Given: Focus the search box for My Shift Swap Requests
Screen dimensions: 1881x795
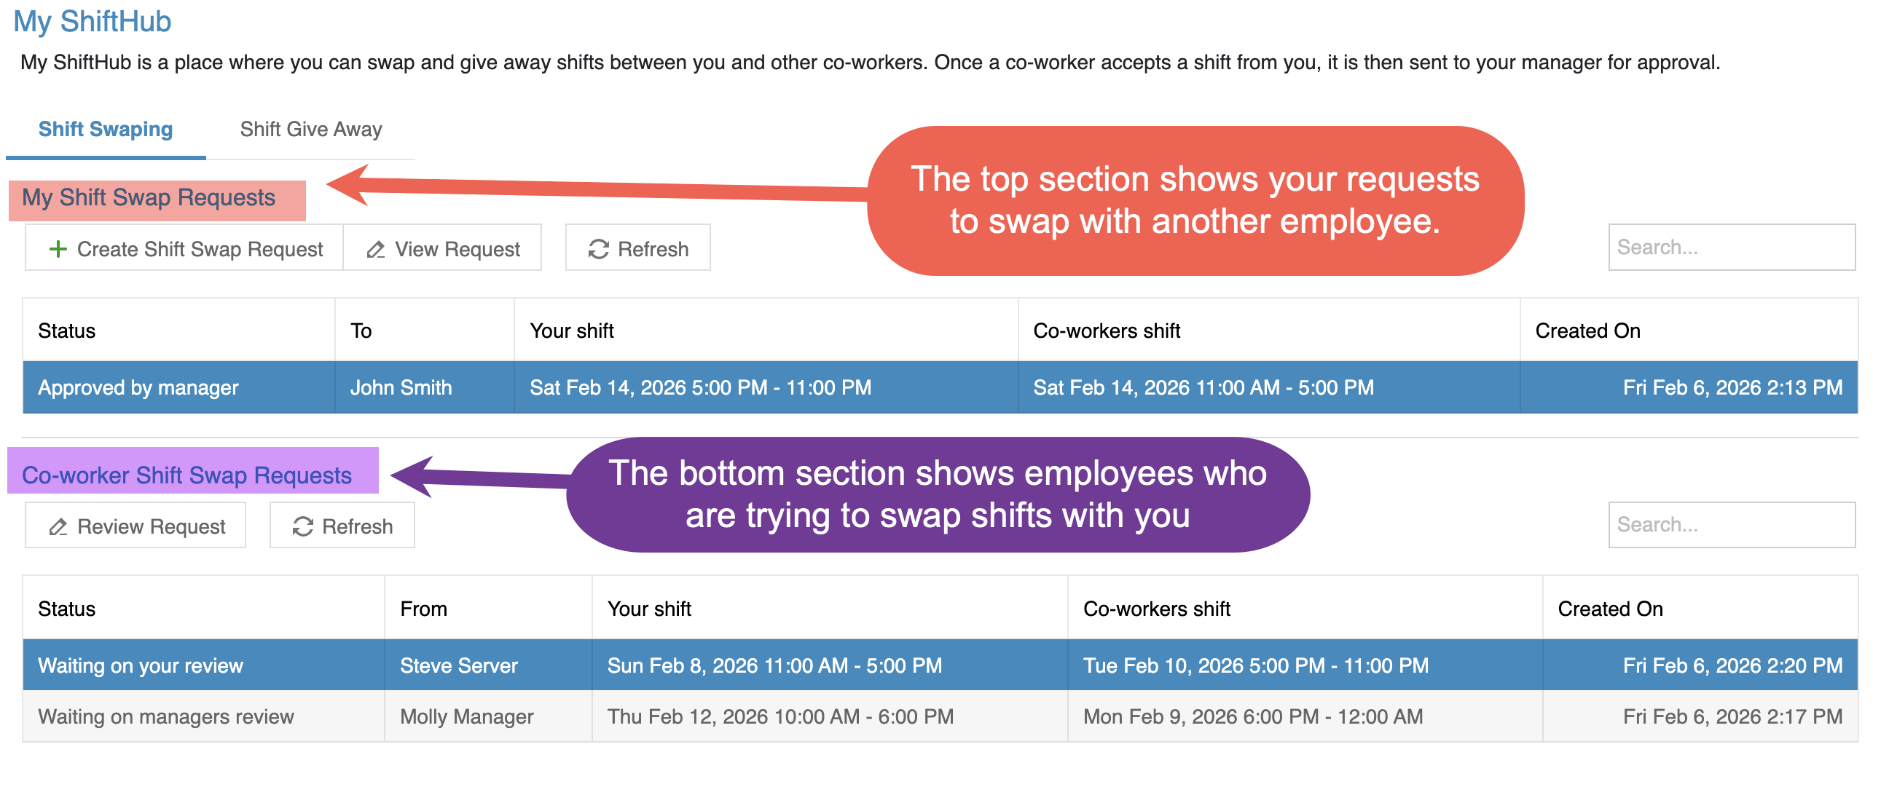Looking at the screenshot, I should (x=1731, y=248).
